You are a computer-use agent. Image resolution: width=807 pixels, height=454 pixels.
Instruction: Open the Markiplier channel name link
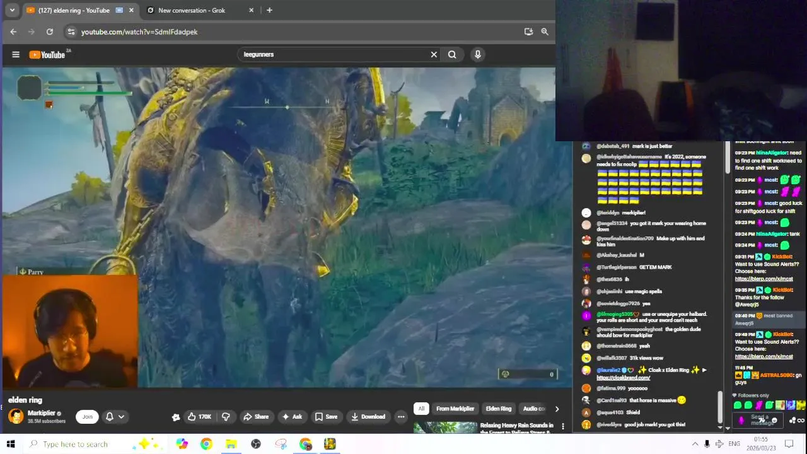[x=41, y=413]
